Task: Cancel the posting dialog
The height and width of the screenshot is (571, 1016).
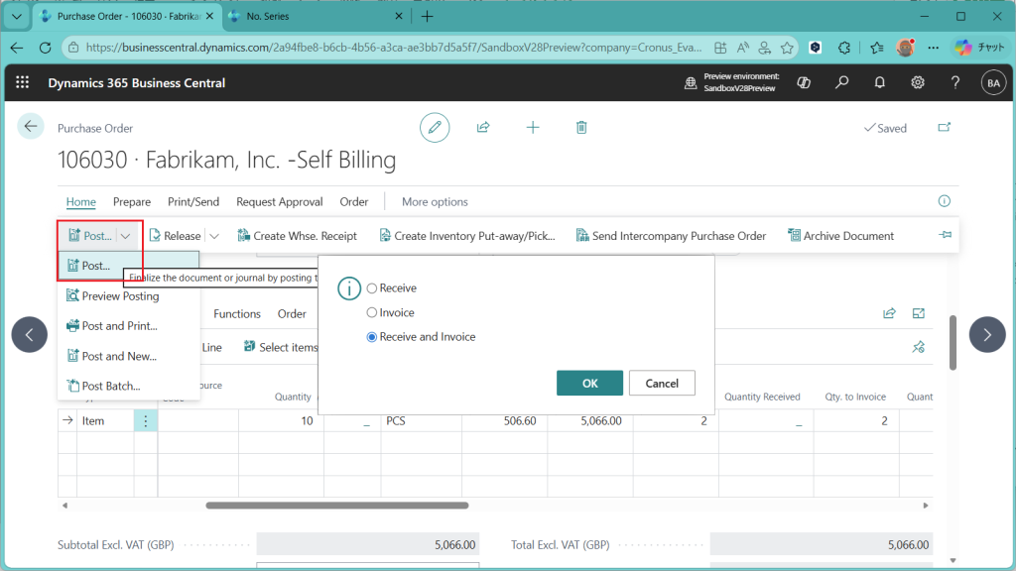Action: [x=662, y=383]
